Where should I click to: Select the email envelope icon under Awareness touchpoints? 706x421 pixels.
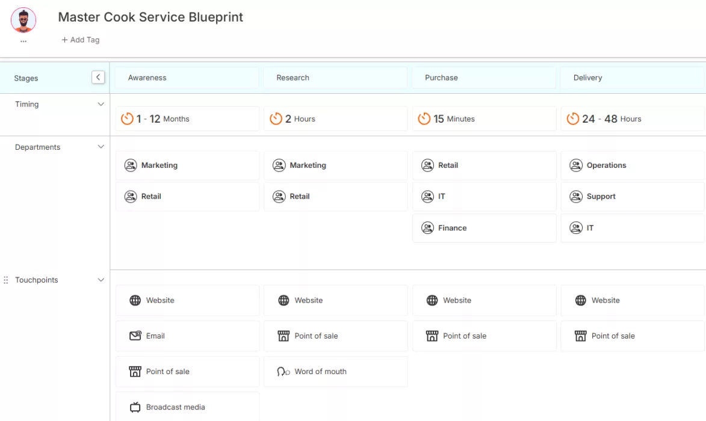[135, 336]
